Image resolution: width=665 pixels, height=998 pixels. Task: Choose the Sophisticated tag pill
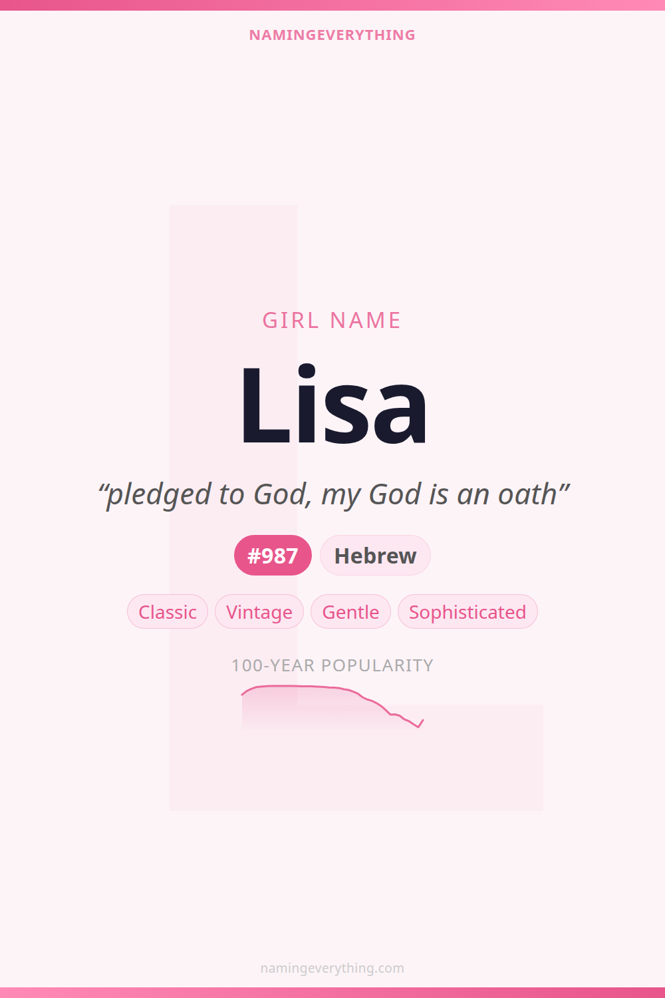pyautogui.click(x=467, y=612)
